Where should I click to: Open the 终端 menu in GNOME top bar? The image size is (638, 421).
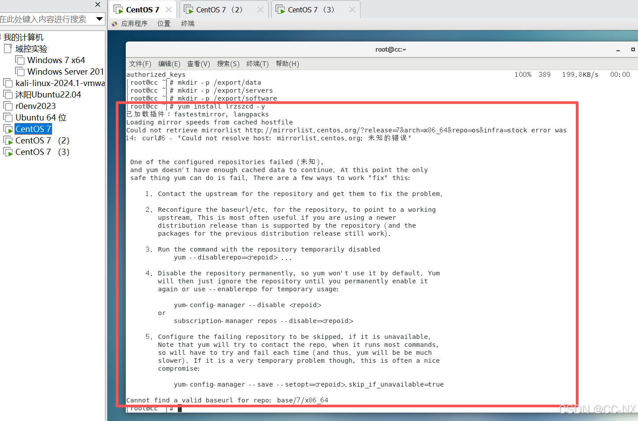(x=188, y=23)
